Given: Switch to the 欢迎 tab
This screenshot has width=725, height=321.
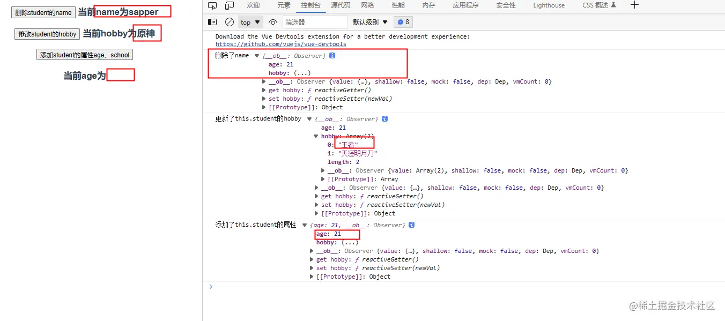Looking at the screenshot, I should [x=253, y=5].
